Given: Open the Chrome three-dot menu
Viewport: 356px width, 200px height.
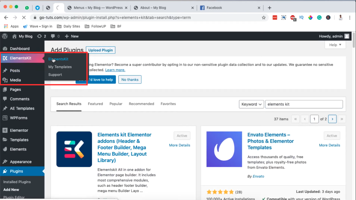Looking at the screenshot, I should pos(349,18).
